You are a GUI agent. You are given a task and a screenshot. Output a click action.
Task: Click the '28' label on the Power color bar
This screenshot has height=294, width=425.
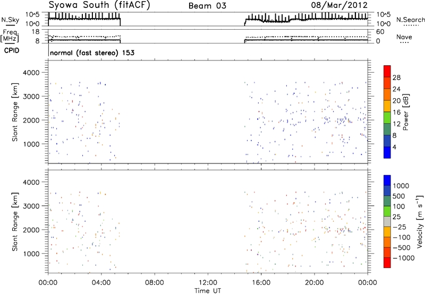[x=396, y=77]
